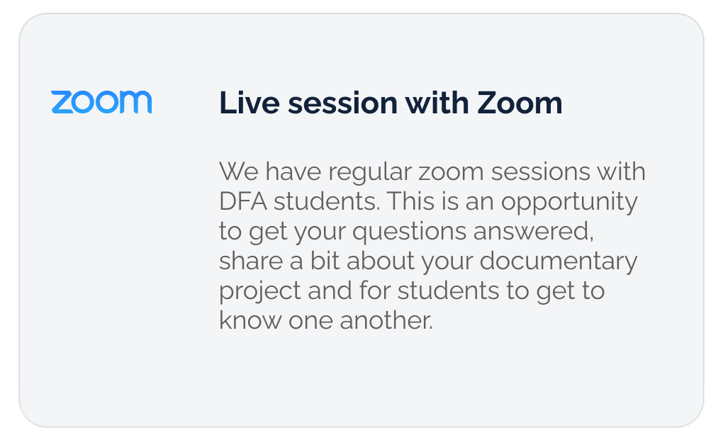
Task: Click the word 'regular' in the paragraph
Action: (370, 173)
